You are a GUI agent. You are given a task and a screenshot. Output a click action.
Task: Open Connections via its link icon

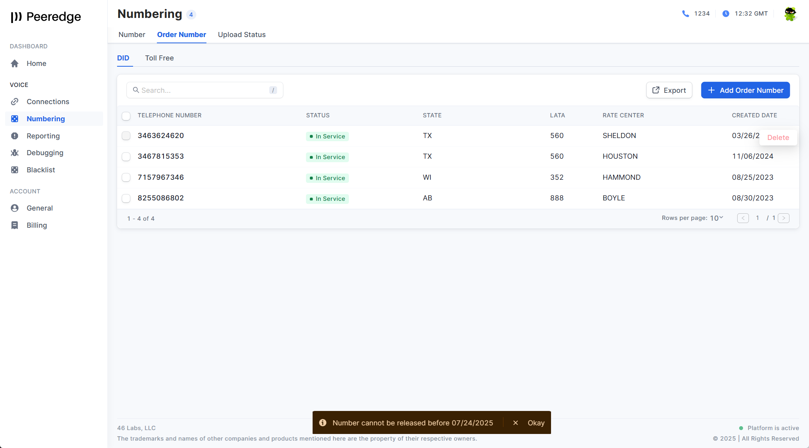tap(15, 102)
